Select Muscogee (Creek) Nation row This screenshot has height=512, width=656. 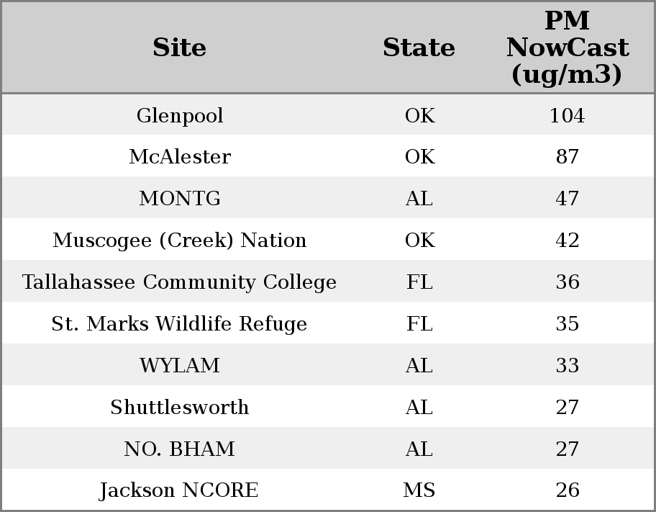pos(180,241)
